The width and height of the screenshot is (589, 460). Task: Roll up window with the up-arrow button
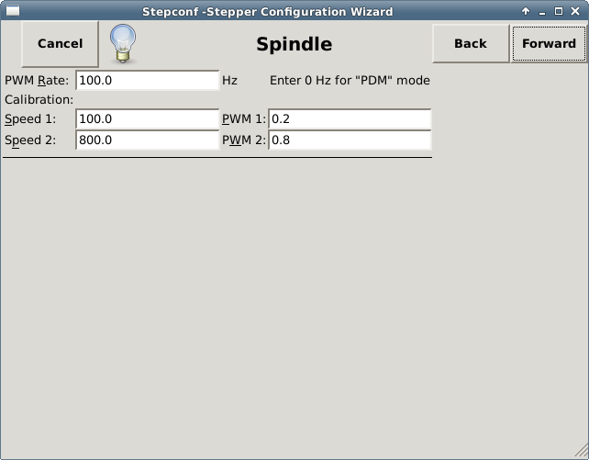(x=526, y=11)
